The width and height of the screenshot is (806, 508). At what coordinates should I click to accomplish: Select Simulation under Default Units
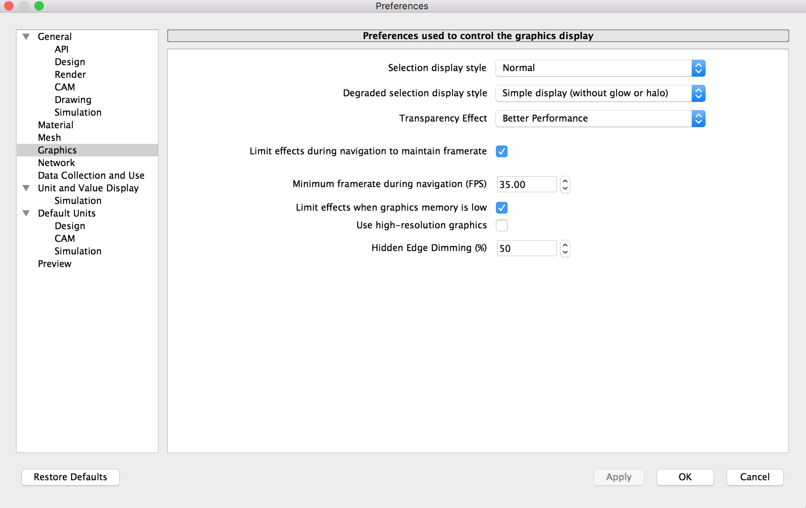click(78, 251)
